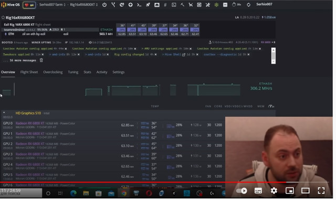Open the Settings tab
This screenshot has width=336, height=200.
point(119,72)
